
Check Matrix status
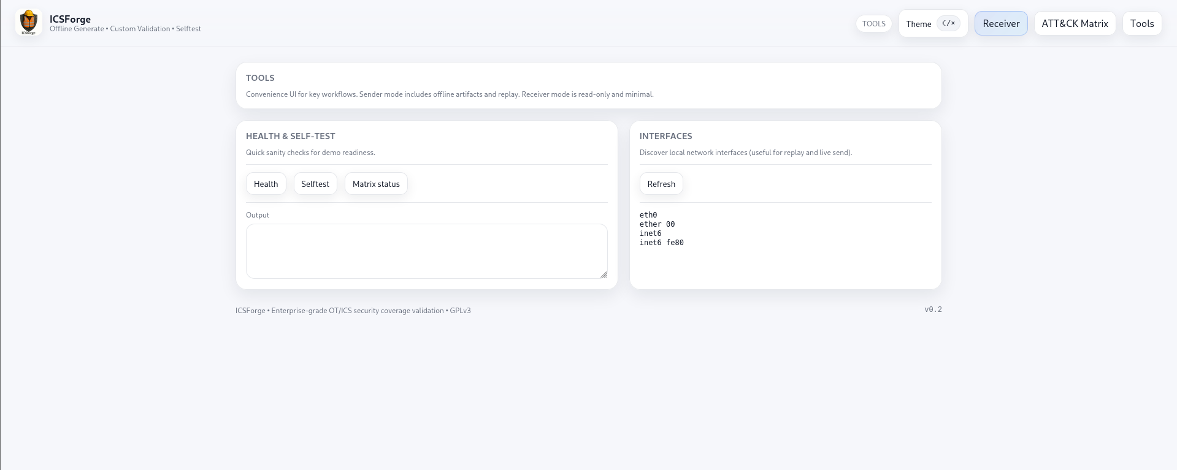[x=375, y=184]
